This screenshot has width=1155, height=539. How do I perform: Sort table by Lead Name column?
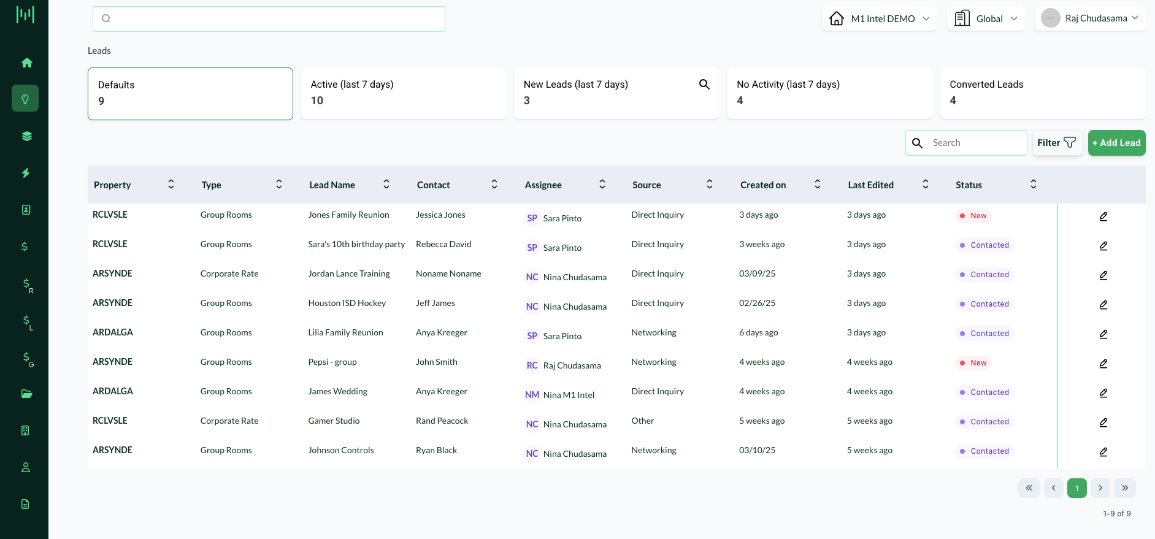(386, 185)
